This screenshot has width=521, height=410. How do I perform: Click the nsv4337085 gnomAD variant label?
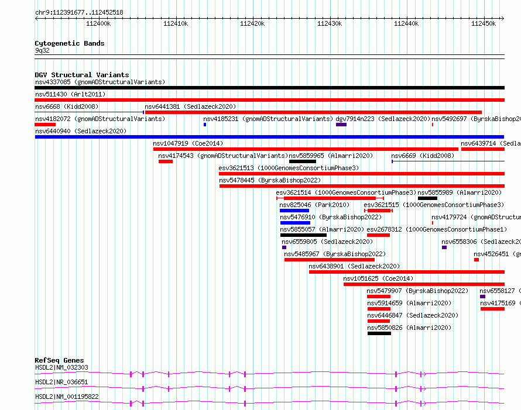(100, 82)
